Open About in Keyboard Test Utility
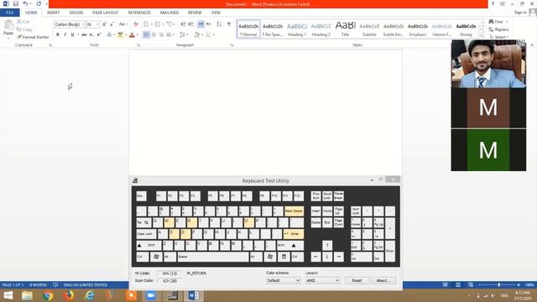This screenshot has width=537, height=302. [383, 280]
